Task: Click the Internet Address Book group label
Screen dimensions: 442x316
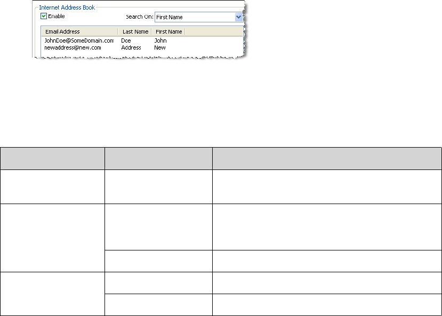Action: click(x=67, y=7)
